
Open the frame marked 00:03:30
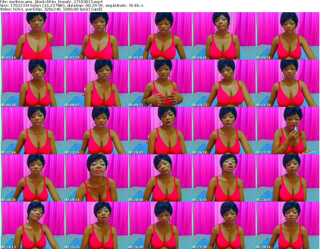click(160, 36)
